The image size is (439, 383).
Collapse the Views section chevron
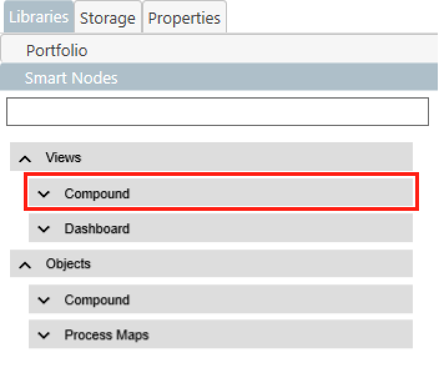coord(25,158)
